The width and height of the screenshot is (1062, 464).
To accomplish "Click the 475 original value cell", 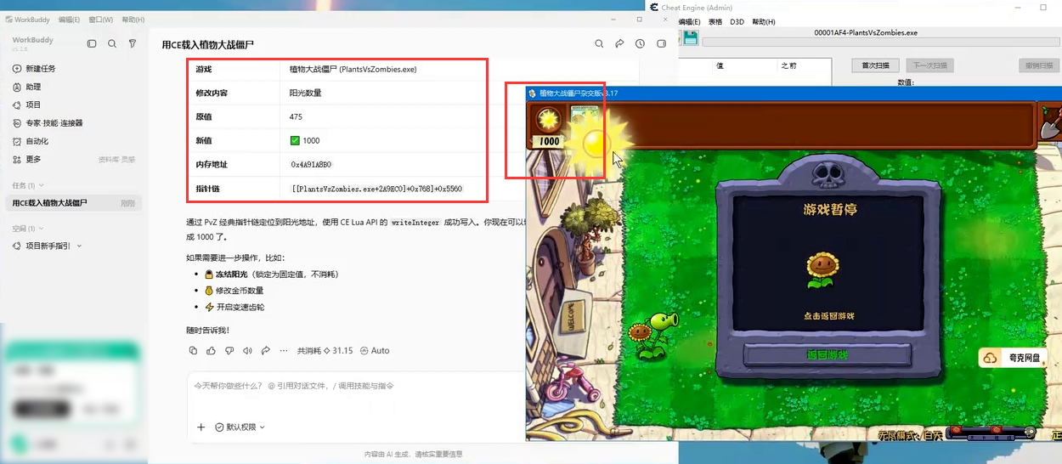I will 296,116.
